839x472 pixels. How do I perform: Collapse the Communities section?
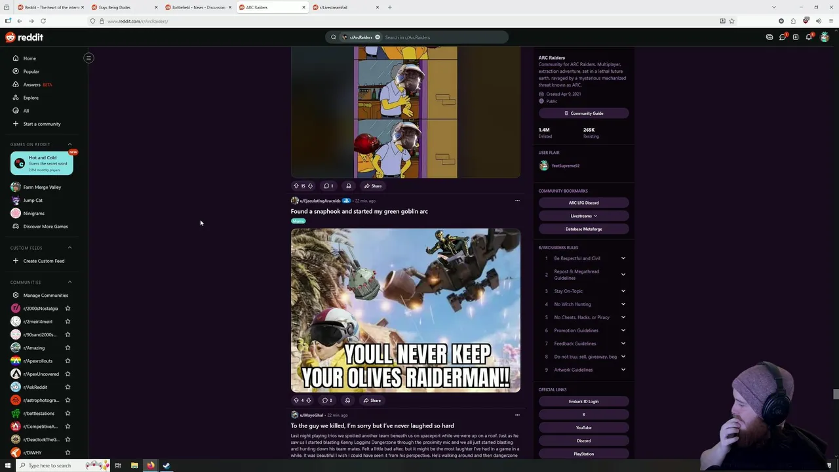69,282
